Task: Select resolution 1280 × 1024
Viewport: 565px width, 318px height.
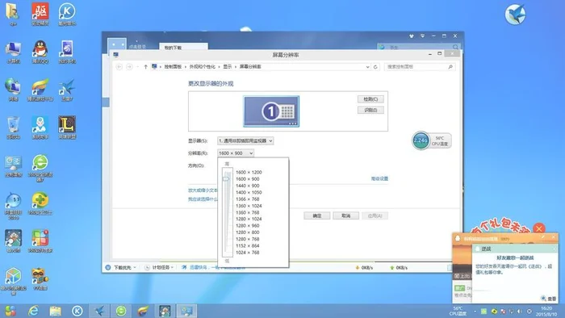Action: click(249, 219)
